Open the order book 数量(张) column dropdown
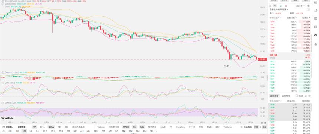 [292, 18]
